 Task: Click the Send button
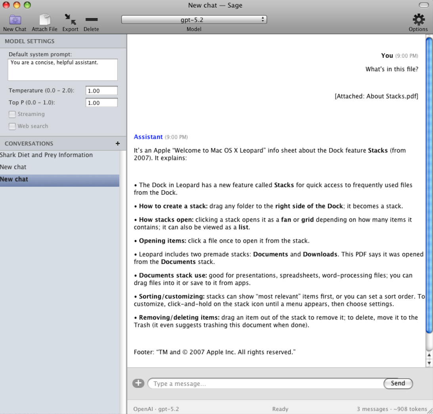[398, 383]
